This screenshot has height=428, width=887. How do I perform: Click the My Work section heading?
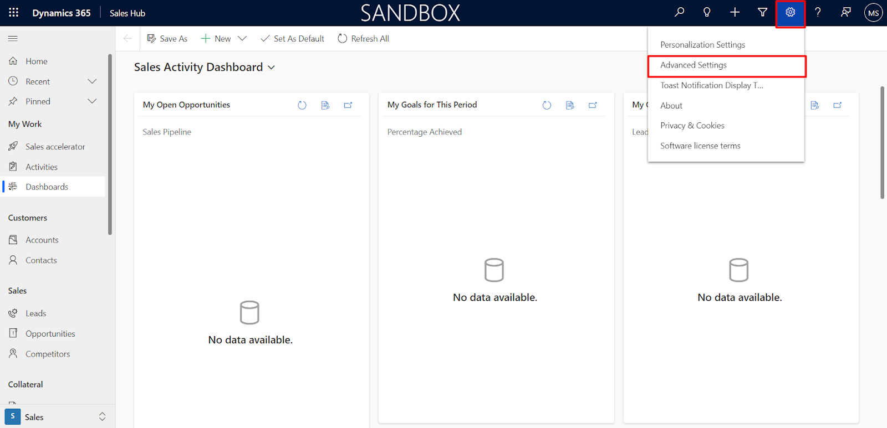pyautogui.click(x=25, y=124)
